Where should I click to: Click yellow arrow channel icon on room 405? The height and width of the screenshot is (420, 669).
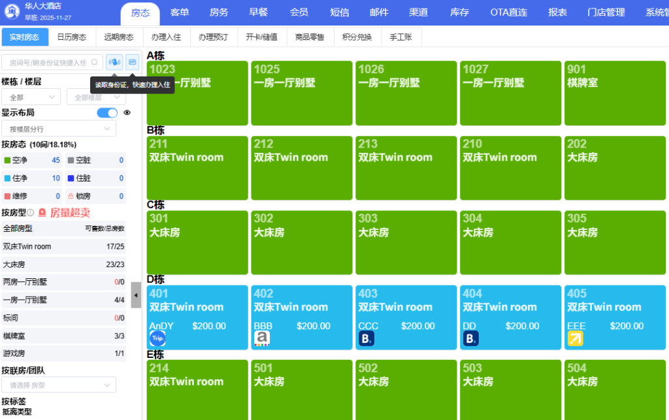click(x=576, y=338)
